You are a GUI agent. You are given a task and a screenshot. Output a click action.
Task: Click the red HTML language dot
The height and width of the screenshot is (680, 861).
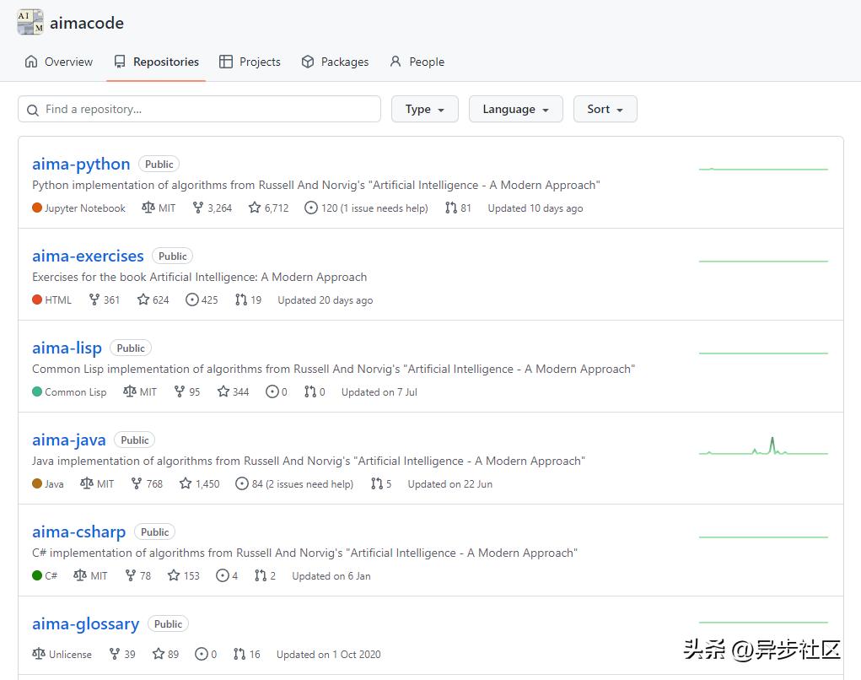pos(37,300)
